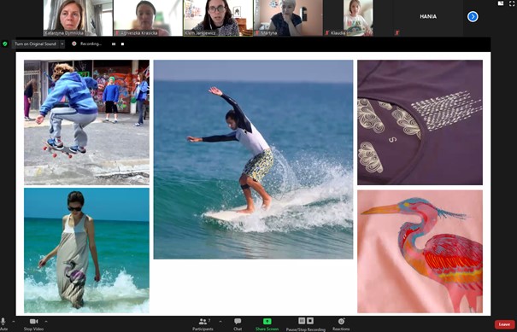Click the red Leave button
Viewport: 517px width, 332px height.
click(x=504, y=324)
